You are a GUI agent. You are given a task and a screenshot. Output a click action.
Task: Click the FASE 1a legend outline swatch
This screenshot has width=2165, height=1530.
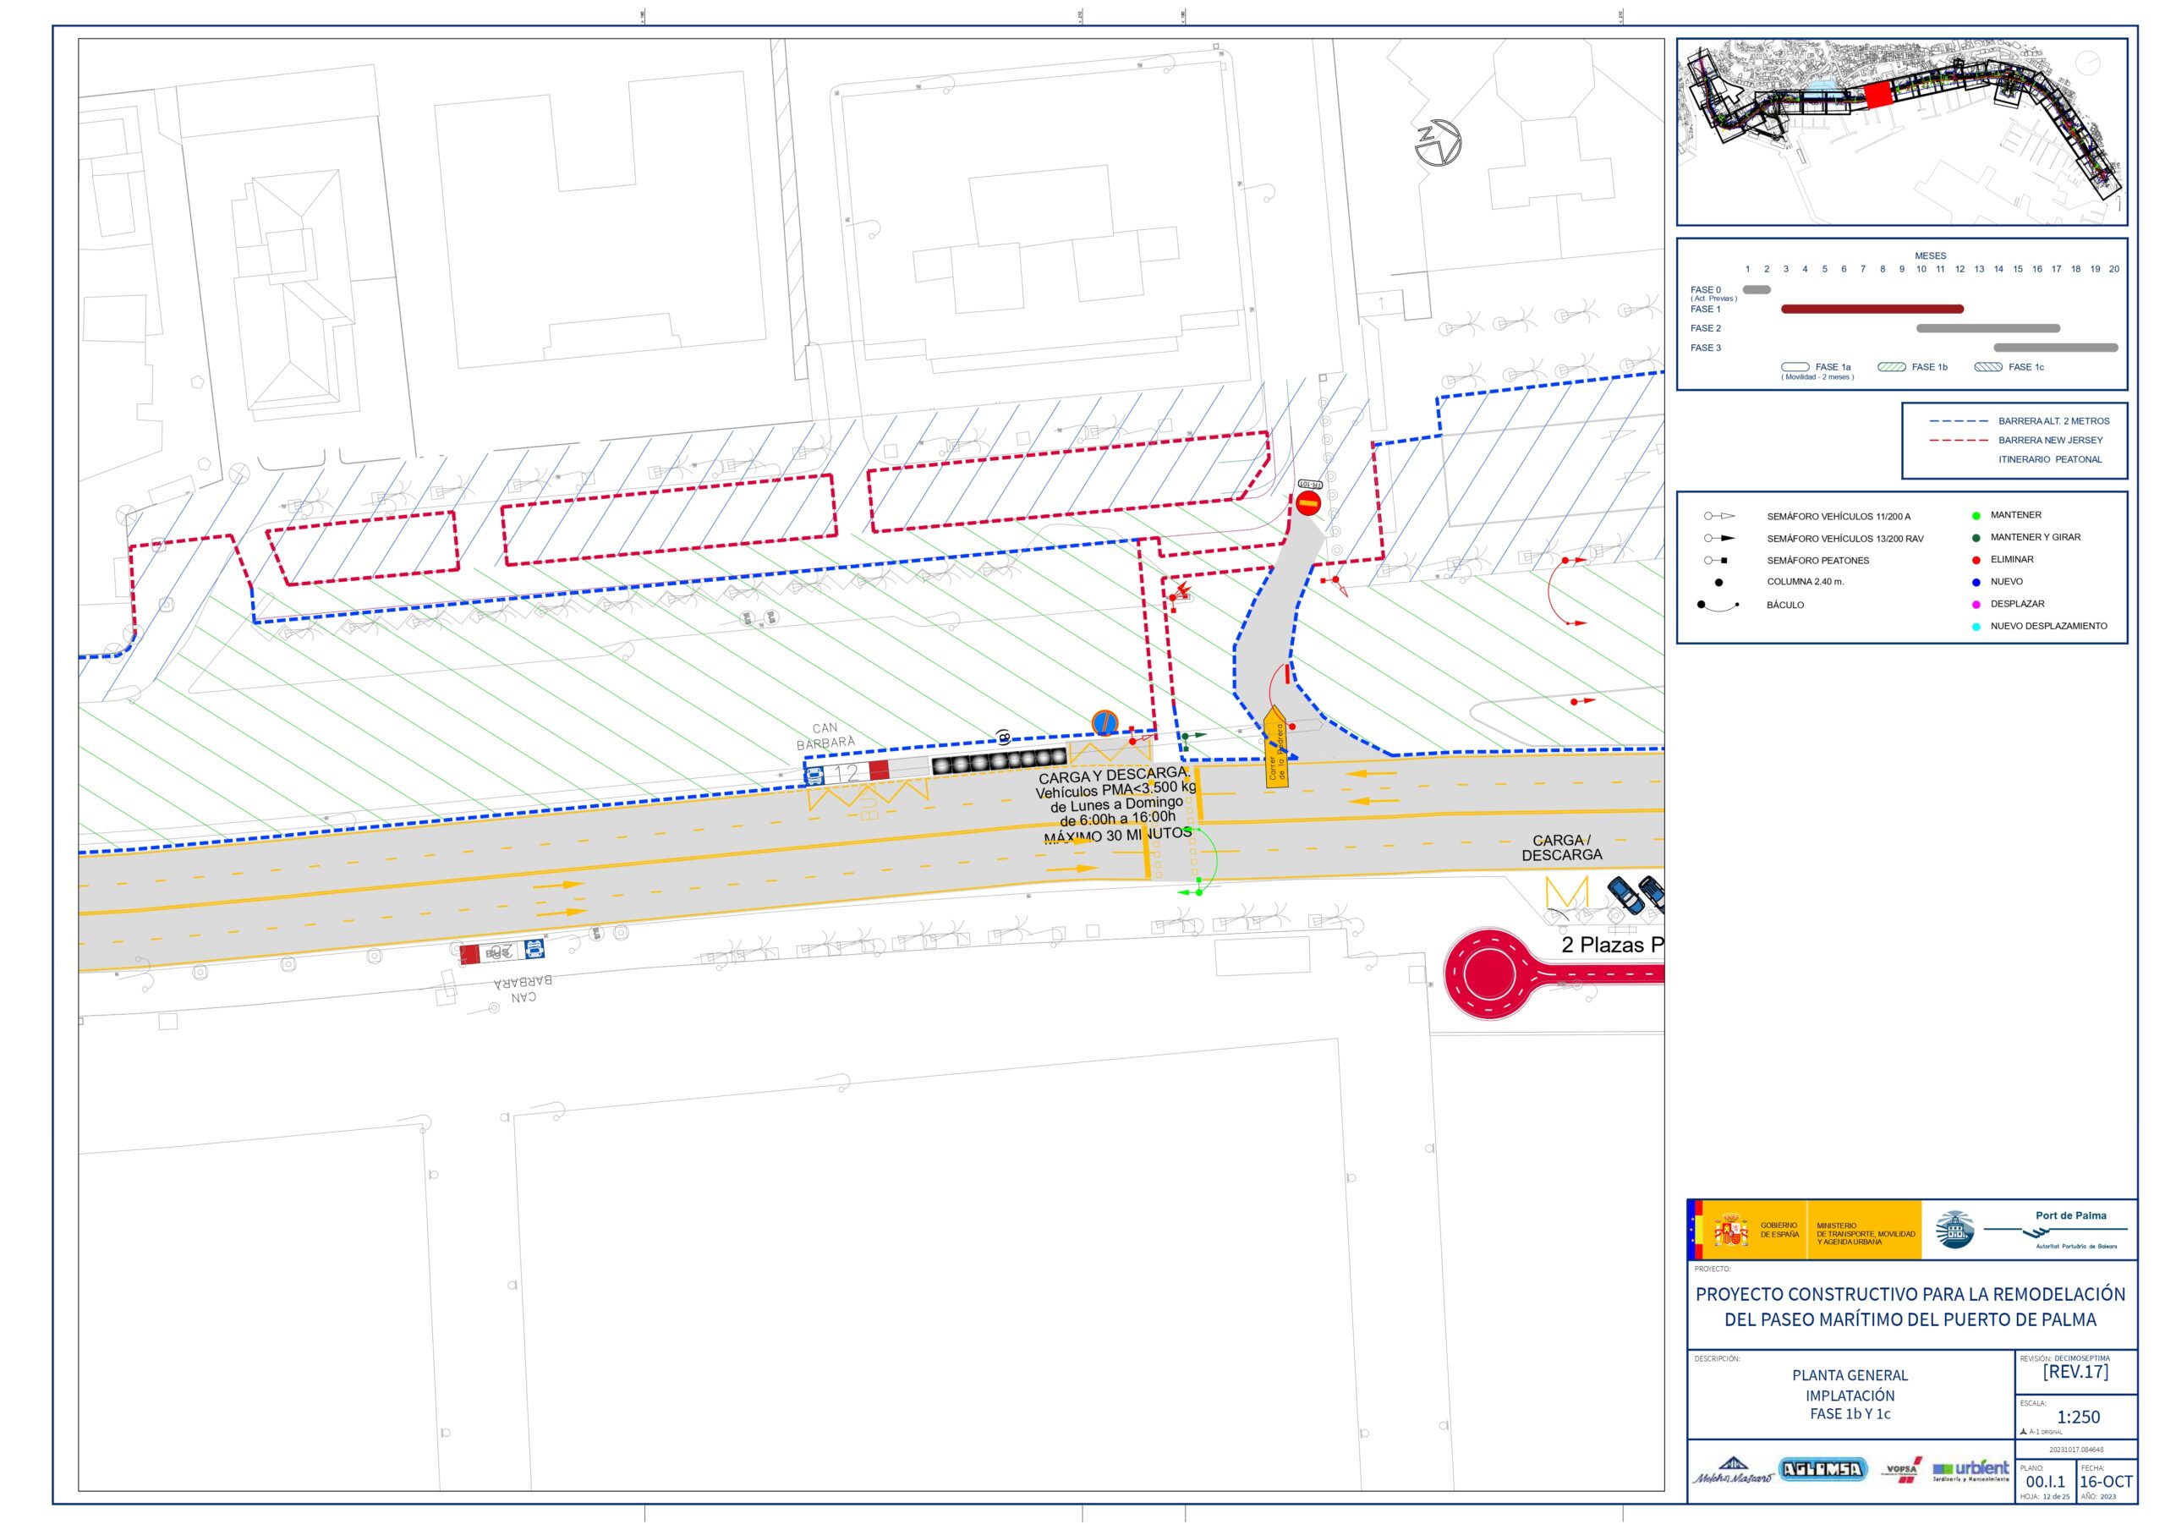point(1795,367)
